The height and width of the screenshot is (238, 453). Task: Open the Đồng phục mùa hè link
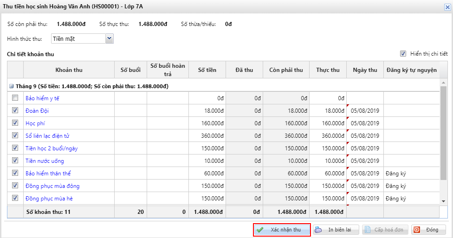tap(49, 199)
